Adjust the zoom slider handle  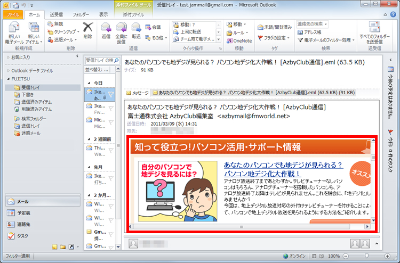coord(366,256)
